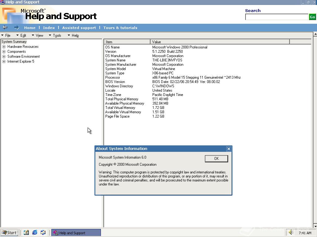Open the Index link

point(49,28)
